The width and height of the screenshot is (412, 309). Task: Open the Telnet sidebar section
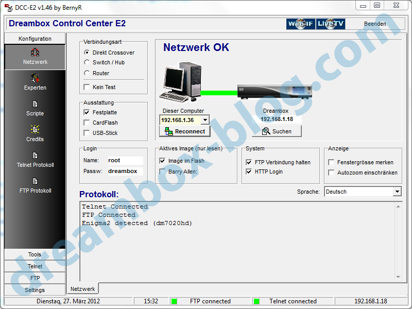click(35, 266)
